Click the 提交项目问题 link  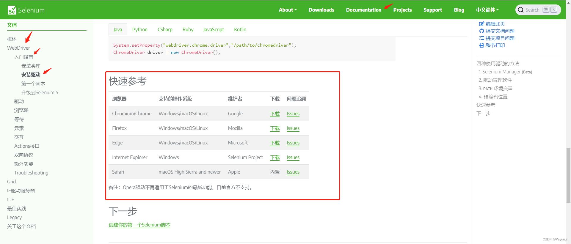click(500, 38)
